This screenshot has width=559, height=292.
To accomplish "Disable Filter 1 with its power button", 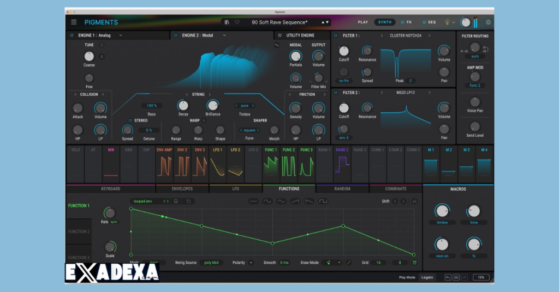I will click(336, 35).
